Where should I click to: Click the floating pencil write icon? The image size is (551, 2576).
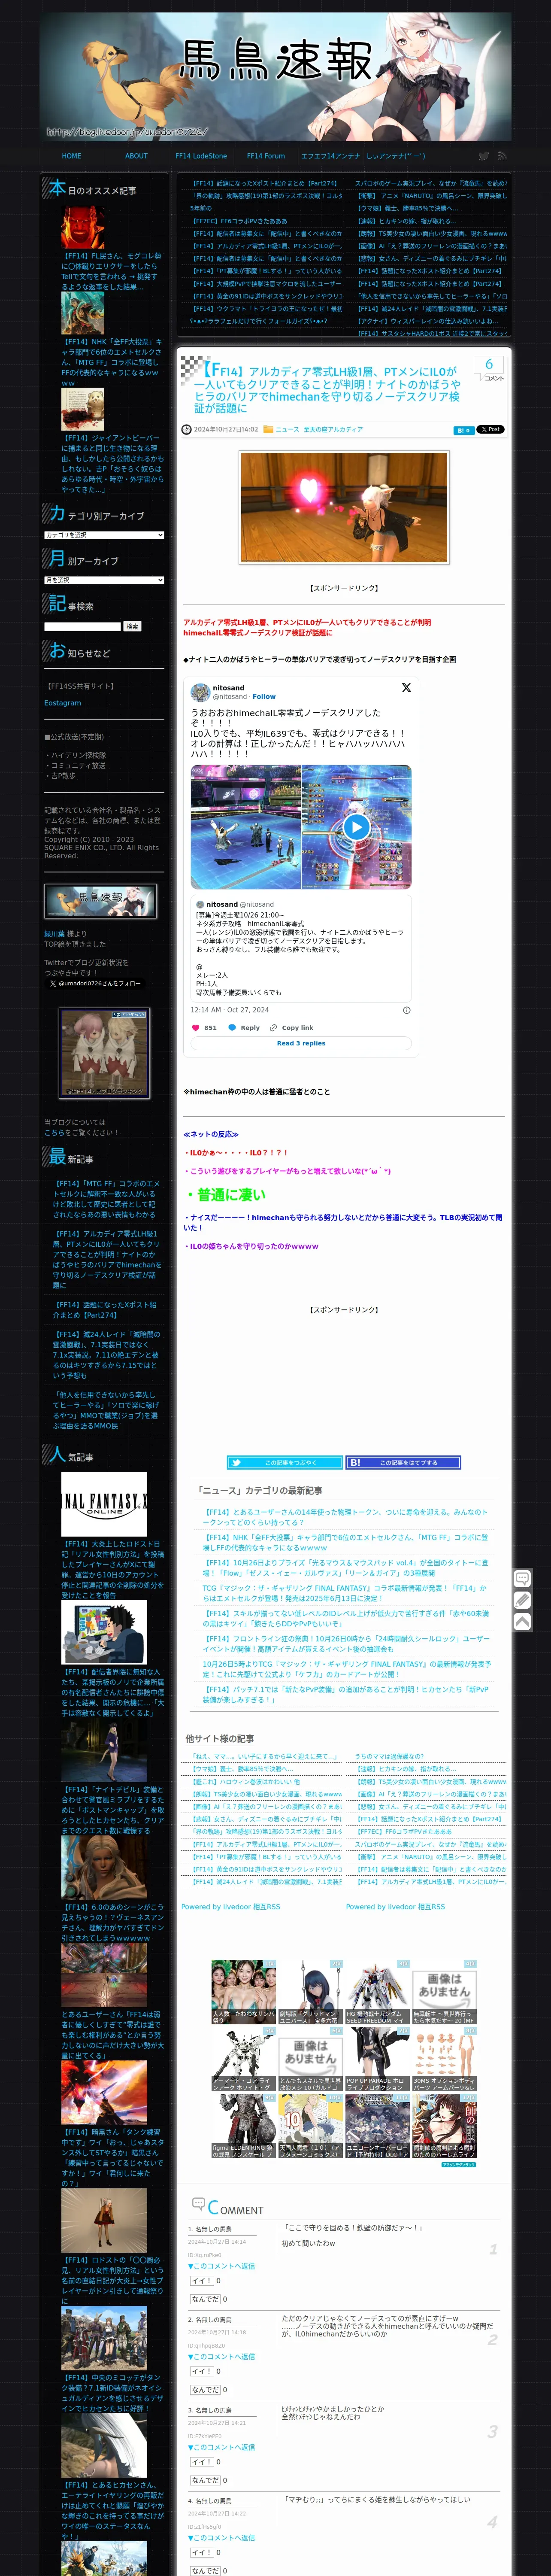[x=522, y=1600]
